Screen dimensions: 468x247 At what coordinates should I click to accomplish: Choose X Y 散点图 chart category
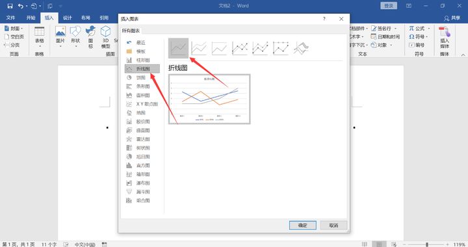pos(142,104)
